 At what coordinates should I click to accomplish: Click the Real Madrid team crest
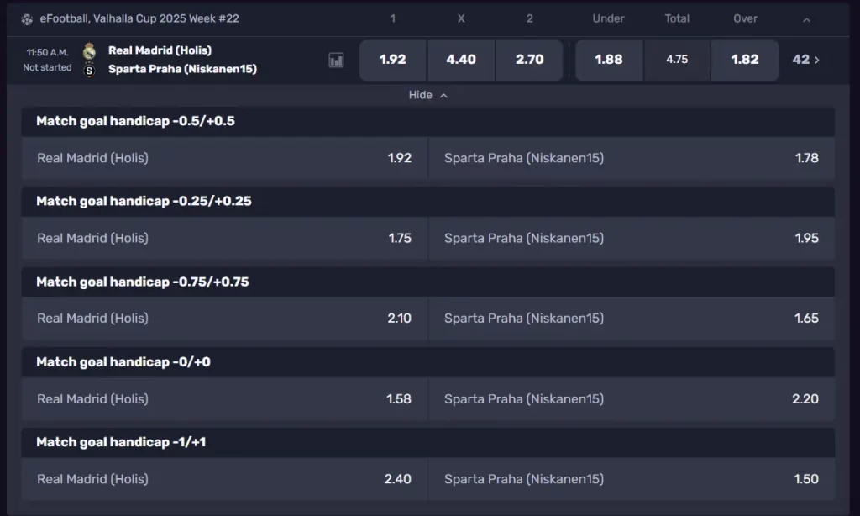[x=87, y=50]
